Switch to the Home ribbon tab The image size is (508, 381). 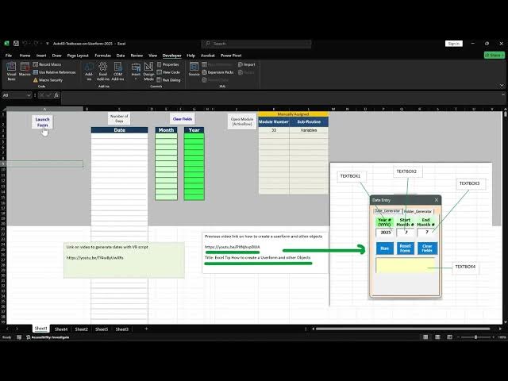(x=25, y=56)
